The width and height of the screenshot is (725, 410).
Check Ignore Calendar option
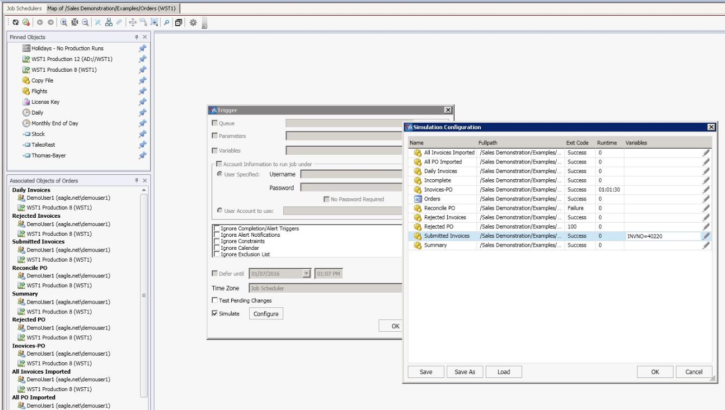point(217,248)
